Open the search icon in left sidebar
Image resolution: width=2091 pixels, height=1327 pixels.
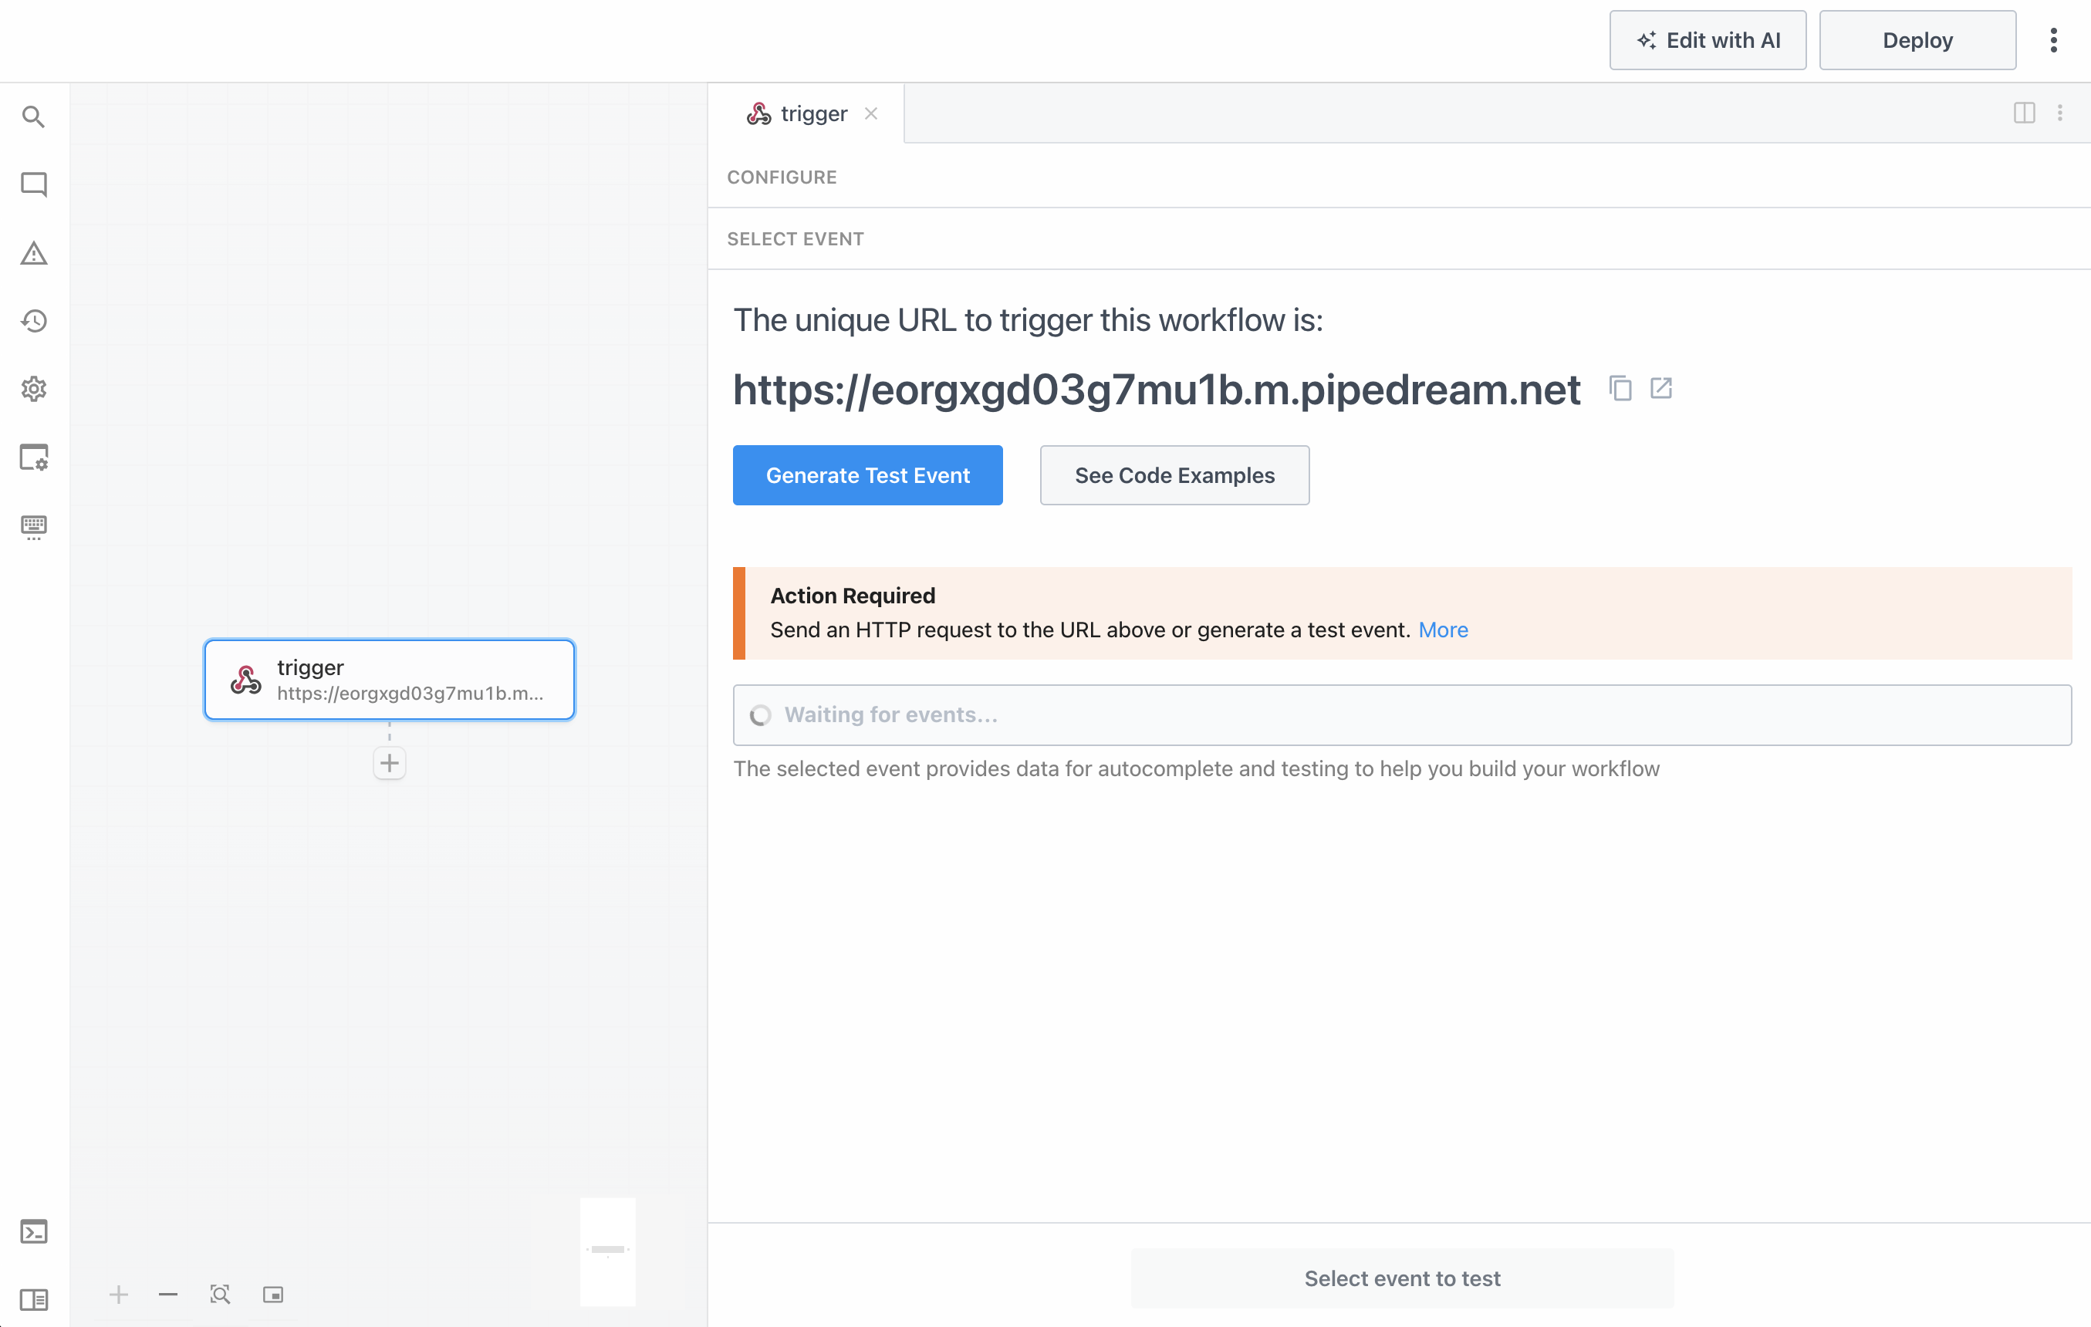[x=33, y=116]
